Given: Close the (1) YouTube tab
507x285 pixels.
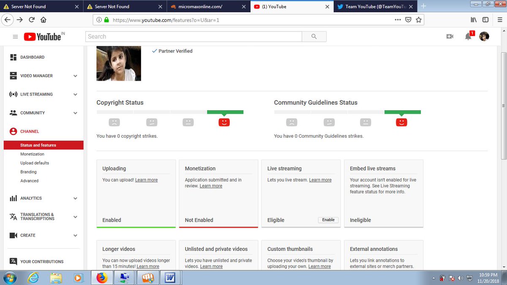Looking at the screenshot, I should point(327,7).
